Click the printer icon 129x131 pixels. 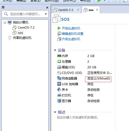click(59, 95)
